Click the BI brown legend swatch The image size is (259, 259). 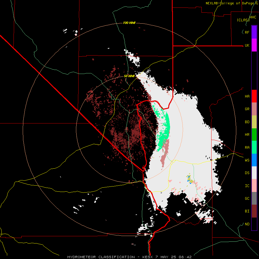[x=254, y=211]
